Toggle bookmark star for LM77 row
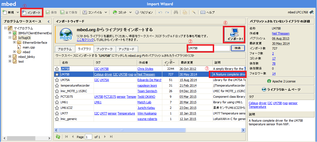The image size is (317, 142). (57, 113)
